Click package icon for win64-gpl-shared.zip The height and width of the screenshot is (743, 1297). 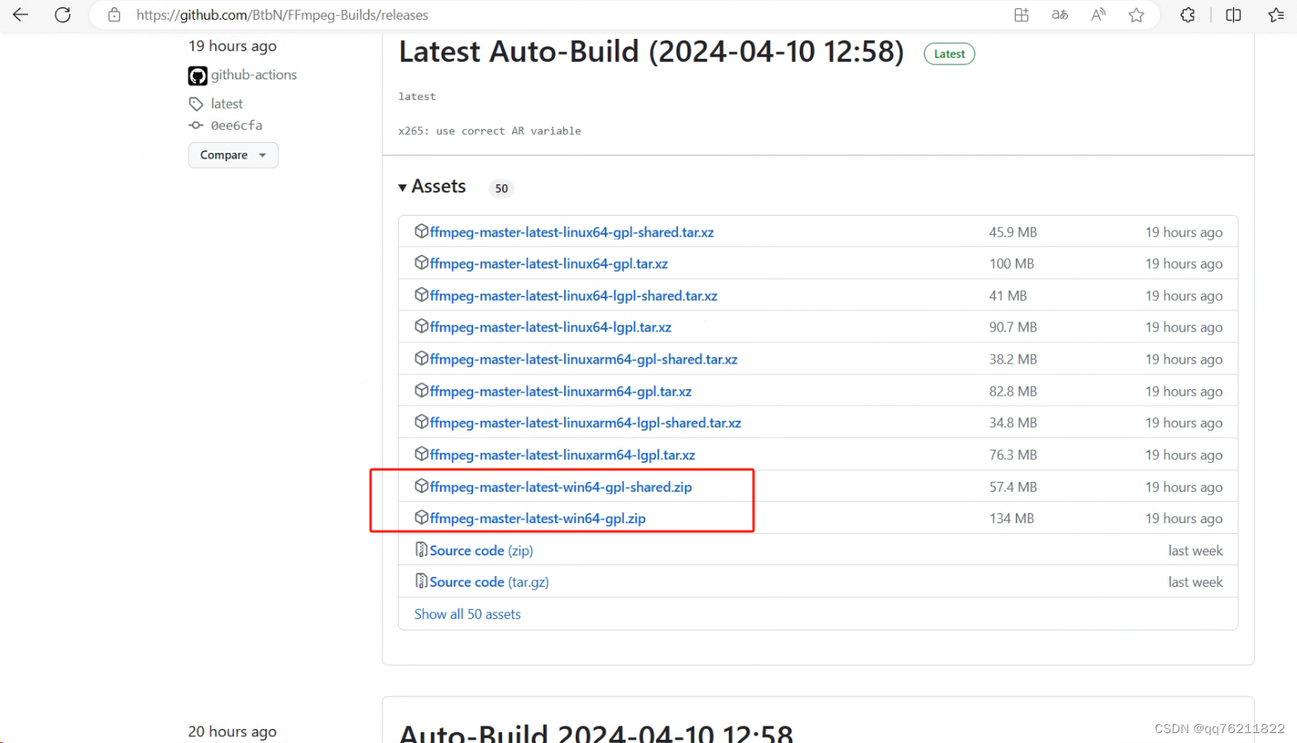(x=421, y=486)
